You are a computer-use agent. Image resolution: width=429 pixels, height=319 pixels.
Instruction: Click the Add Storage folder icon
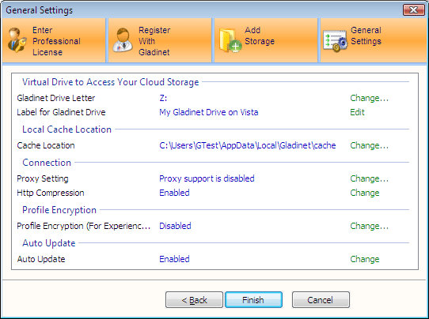(230, 40)
